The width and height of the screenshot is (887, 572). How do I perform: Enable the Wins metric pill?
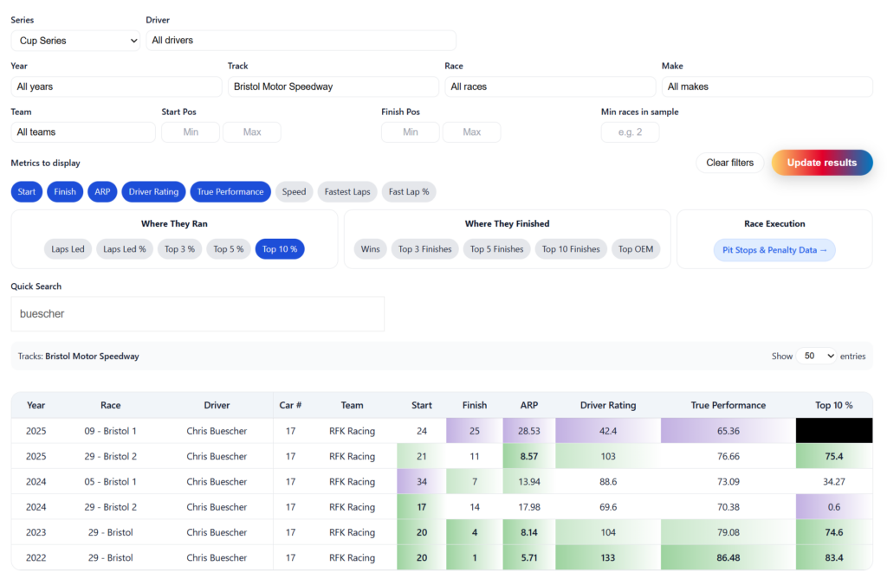click(370, 249)
